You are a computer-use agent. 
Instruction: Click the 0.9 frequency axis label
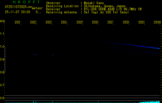2,59
